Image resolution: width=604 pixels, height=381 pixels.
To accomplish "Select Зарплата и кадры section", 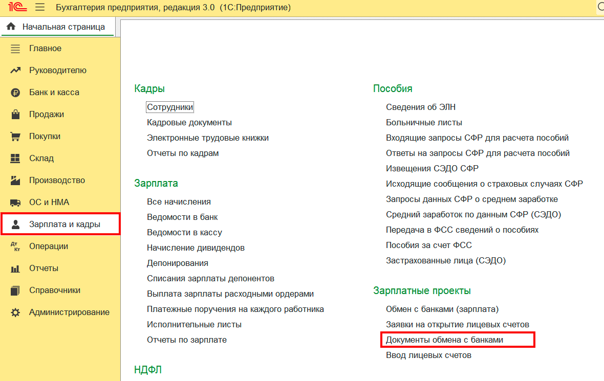I will click(64, 225).
